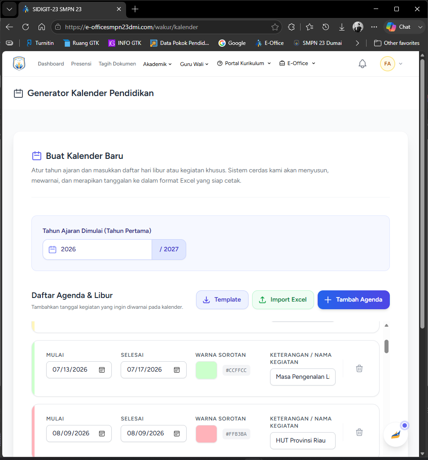Download the Template file
Screen dimensions: 428x460
pyautogui.click(x=222, y=299)
